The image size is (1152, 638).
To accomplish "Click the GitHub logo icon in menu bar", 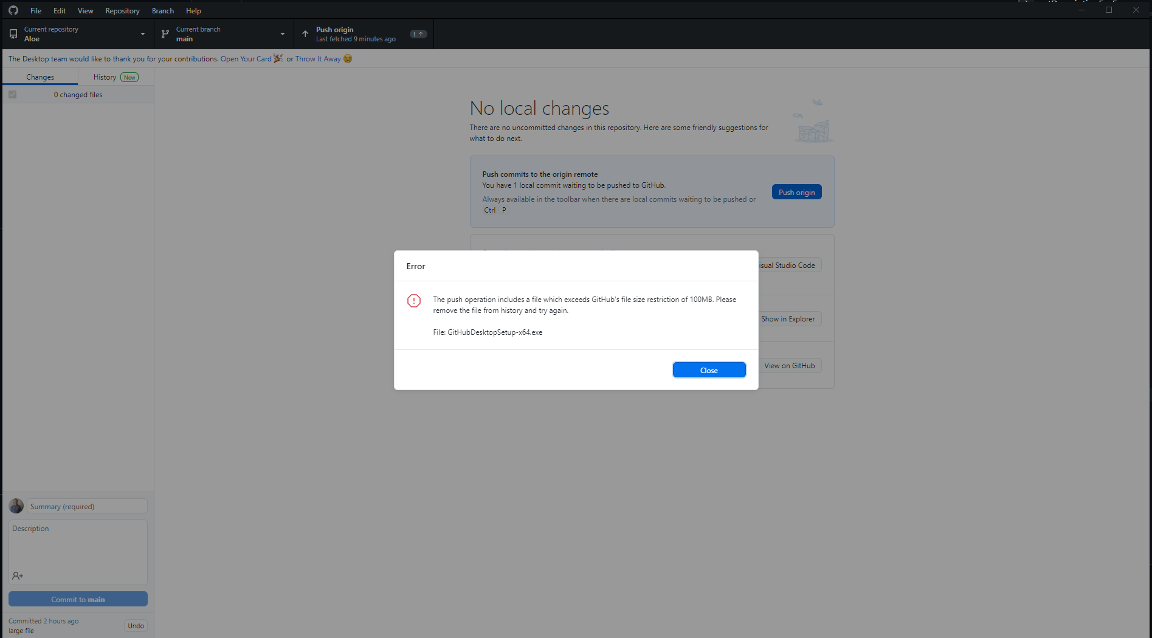I will tap(13, 10).
